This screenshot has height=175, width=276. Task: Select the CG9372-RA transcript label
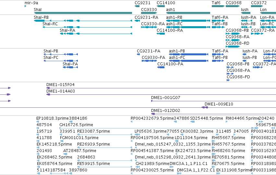coord(263,30)
